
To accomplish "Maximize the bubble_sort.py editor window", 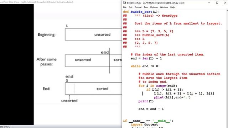I will pos(217,2).
